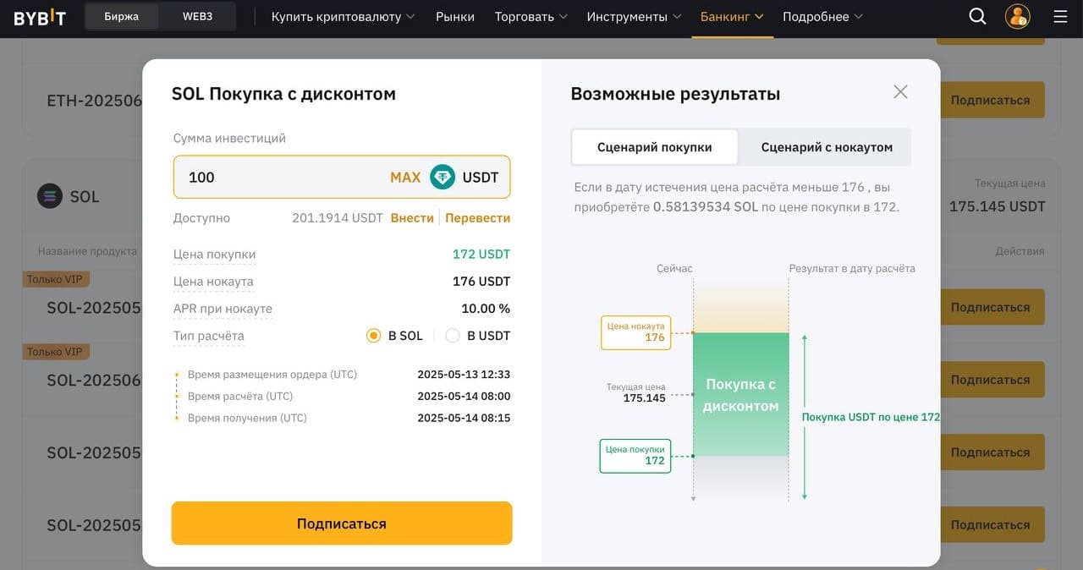This screenshot has height=570, width=1083.
Task: Click the USDT Tether coin icon
Action: pyautogui.click(x=443, y=177)
